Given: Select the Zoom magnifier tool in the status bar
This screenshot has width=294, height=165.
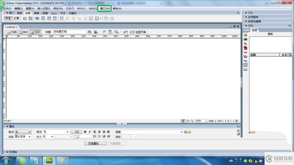Looking at the screenshot, I should click(x=192, y=121).
